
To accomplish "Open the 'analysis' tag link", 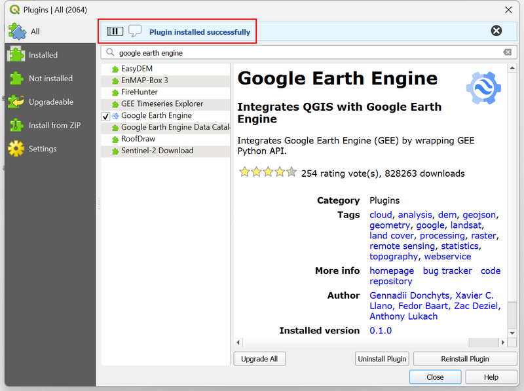I will tap(415, 215).
